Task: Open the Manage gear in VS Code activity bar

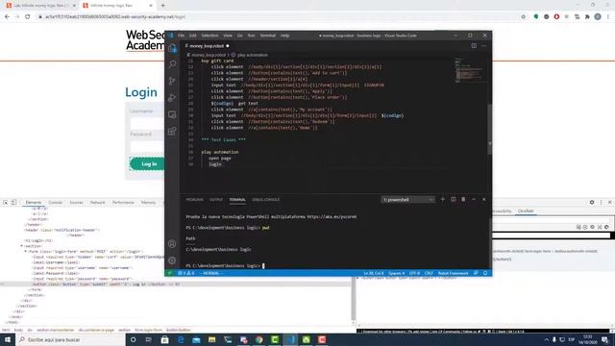Action: [x=172, y=260]
